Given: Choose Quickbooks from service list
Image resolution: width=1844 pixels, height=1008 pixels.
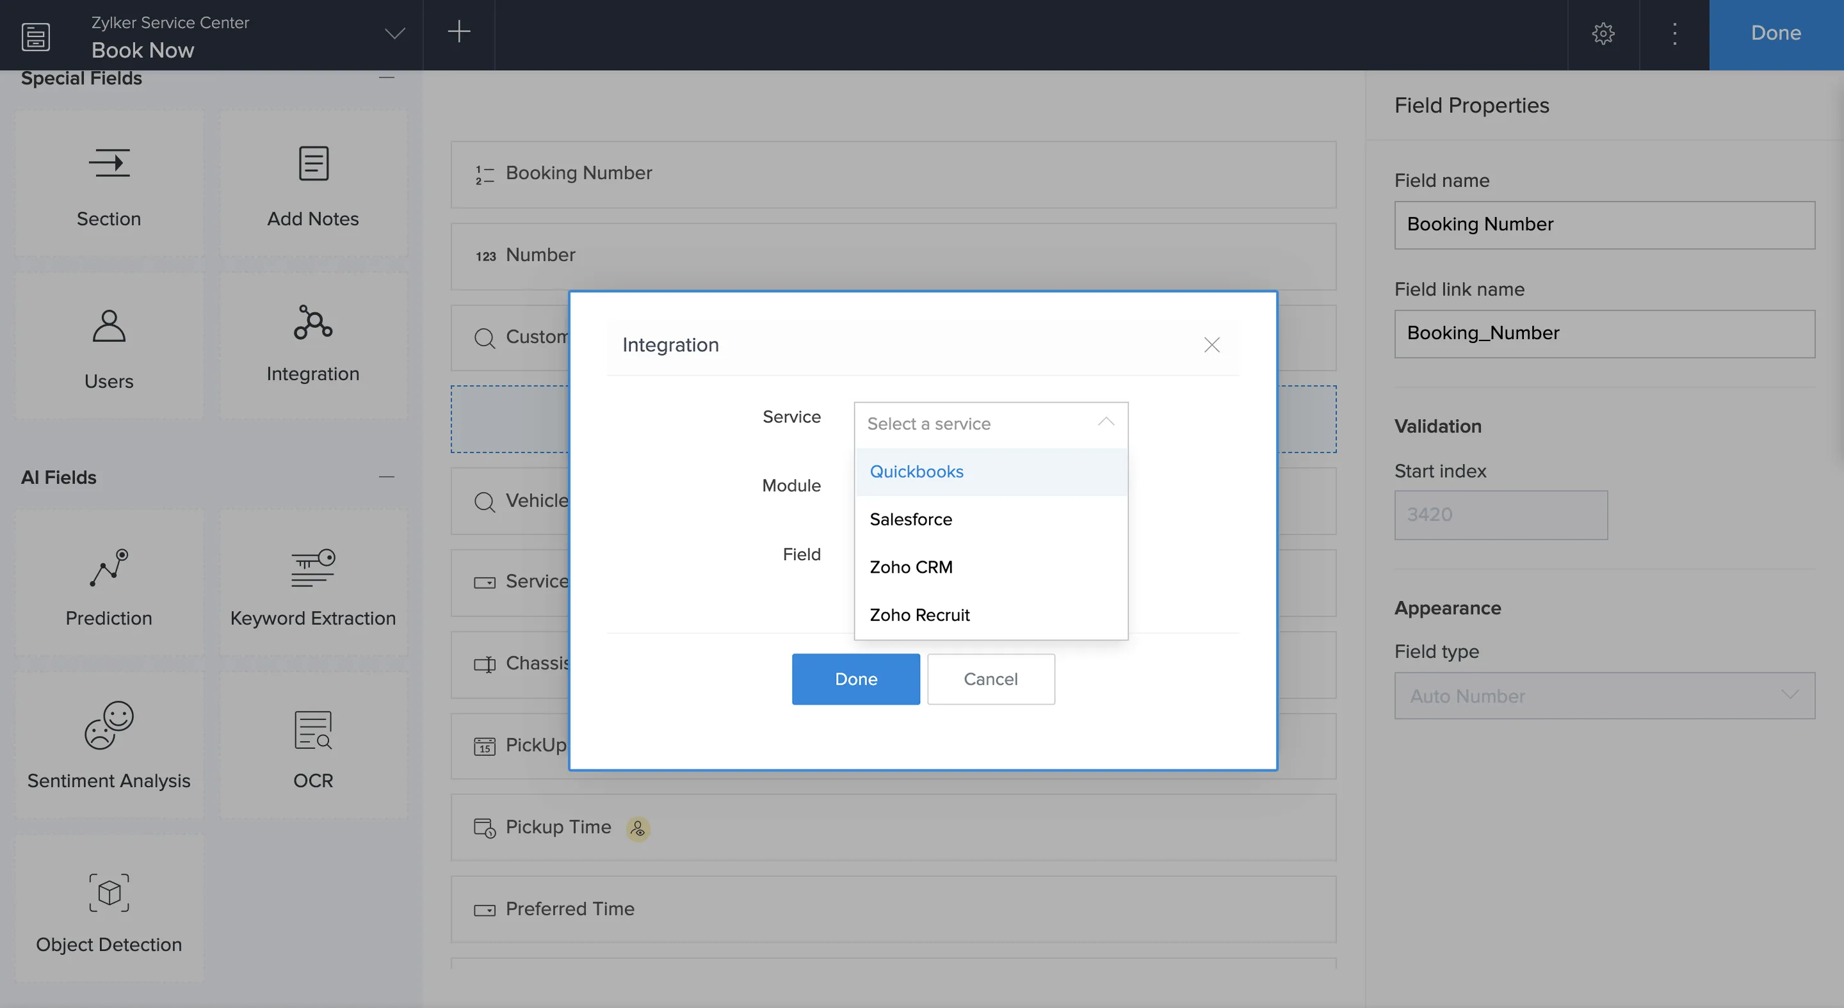Looking at the screenshot, I should (x=916, y=472).
